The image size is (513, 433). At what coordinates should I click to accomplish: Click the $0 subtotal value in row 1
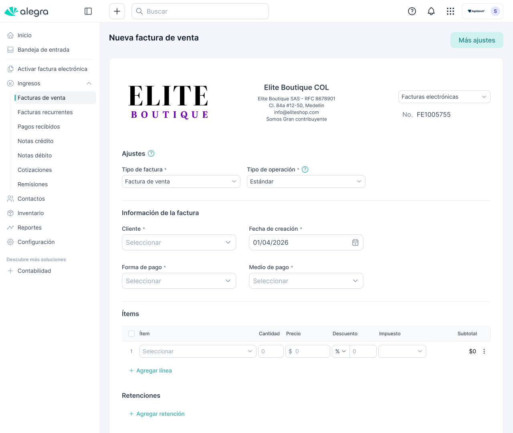click(473, 351)
